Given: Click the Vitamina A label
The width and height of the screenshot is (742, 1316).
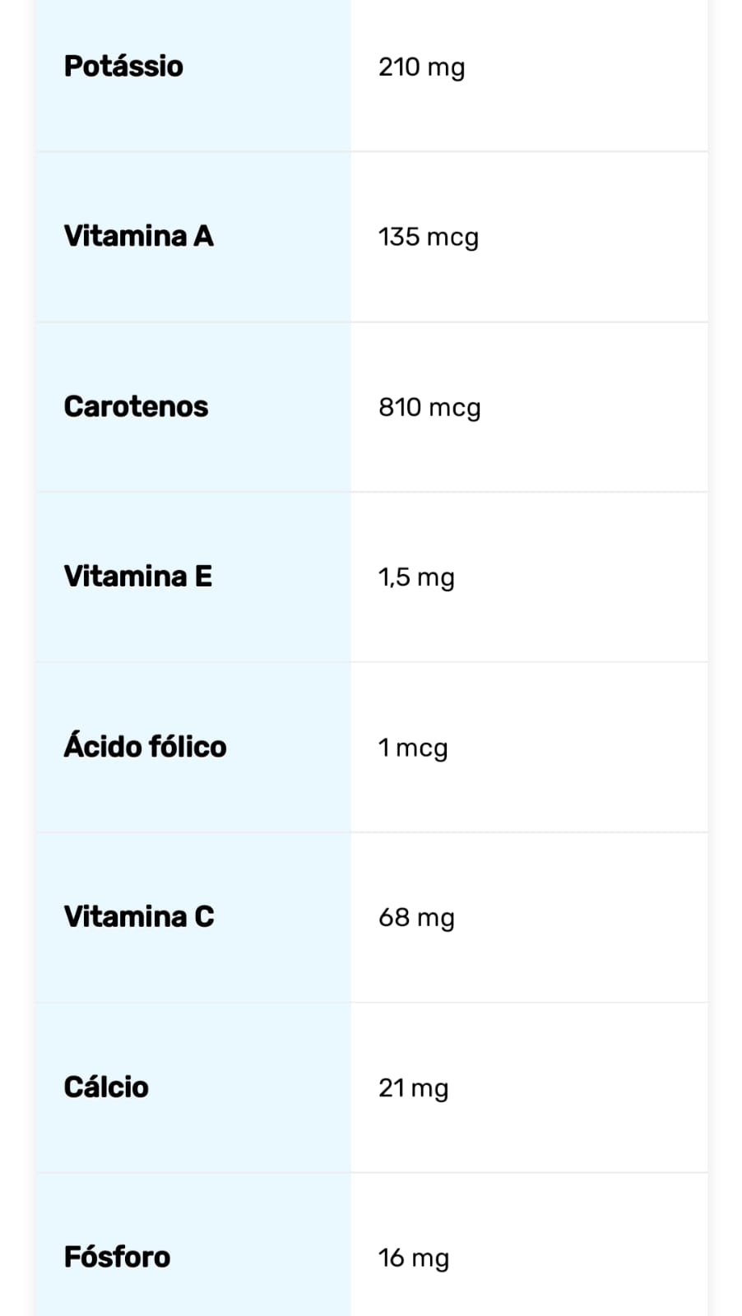Looking at the screenshot, I should (x=138, y=236).
